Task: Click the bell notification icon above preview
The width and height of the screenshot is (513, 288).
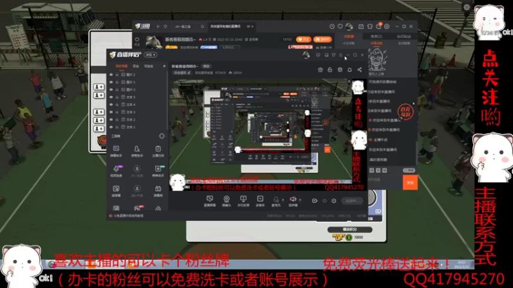Action: pos(349,70)
